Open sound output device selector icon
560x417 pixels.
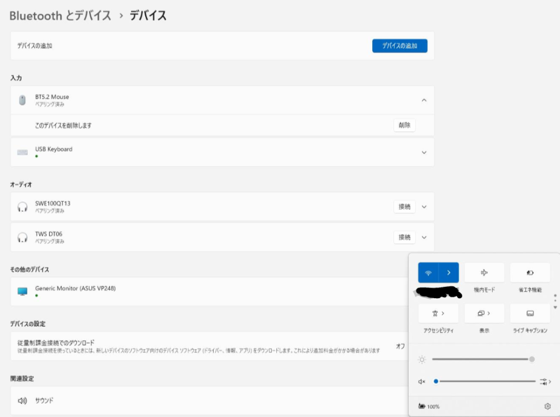545,382
